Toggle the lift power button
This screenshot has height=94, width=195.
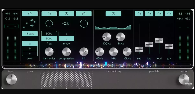(84, 14)
